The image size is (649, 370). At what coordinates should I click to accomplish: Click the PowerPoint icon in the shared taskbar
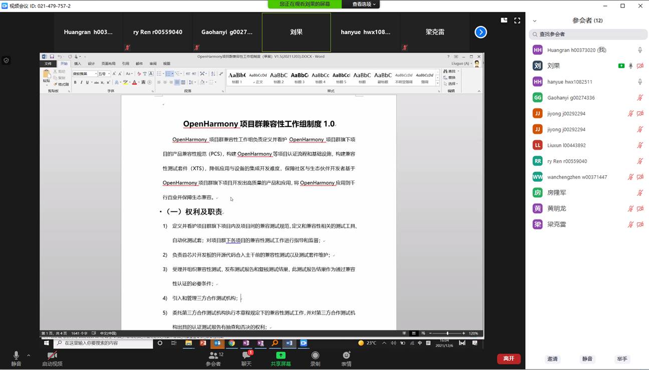coord(203,343)
